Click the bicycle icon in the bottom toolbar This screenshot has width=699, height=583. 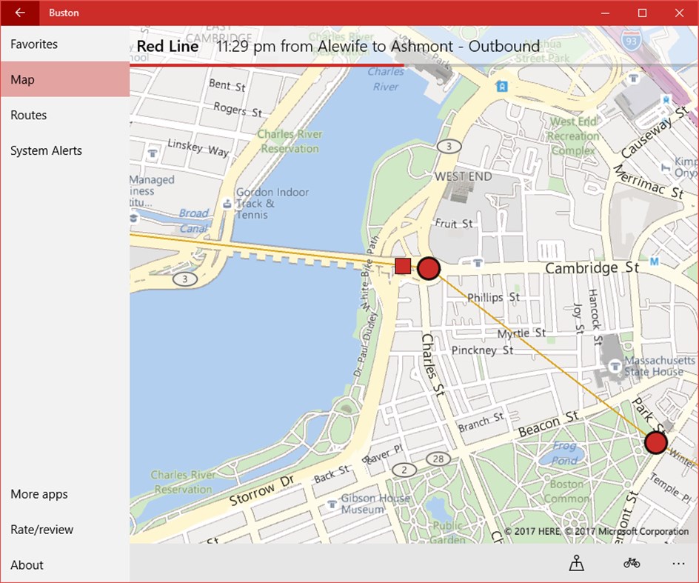point(630,563)
